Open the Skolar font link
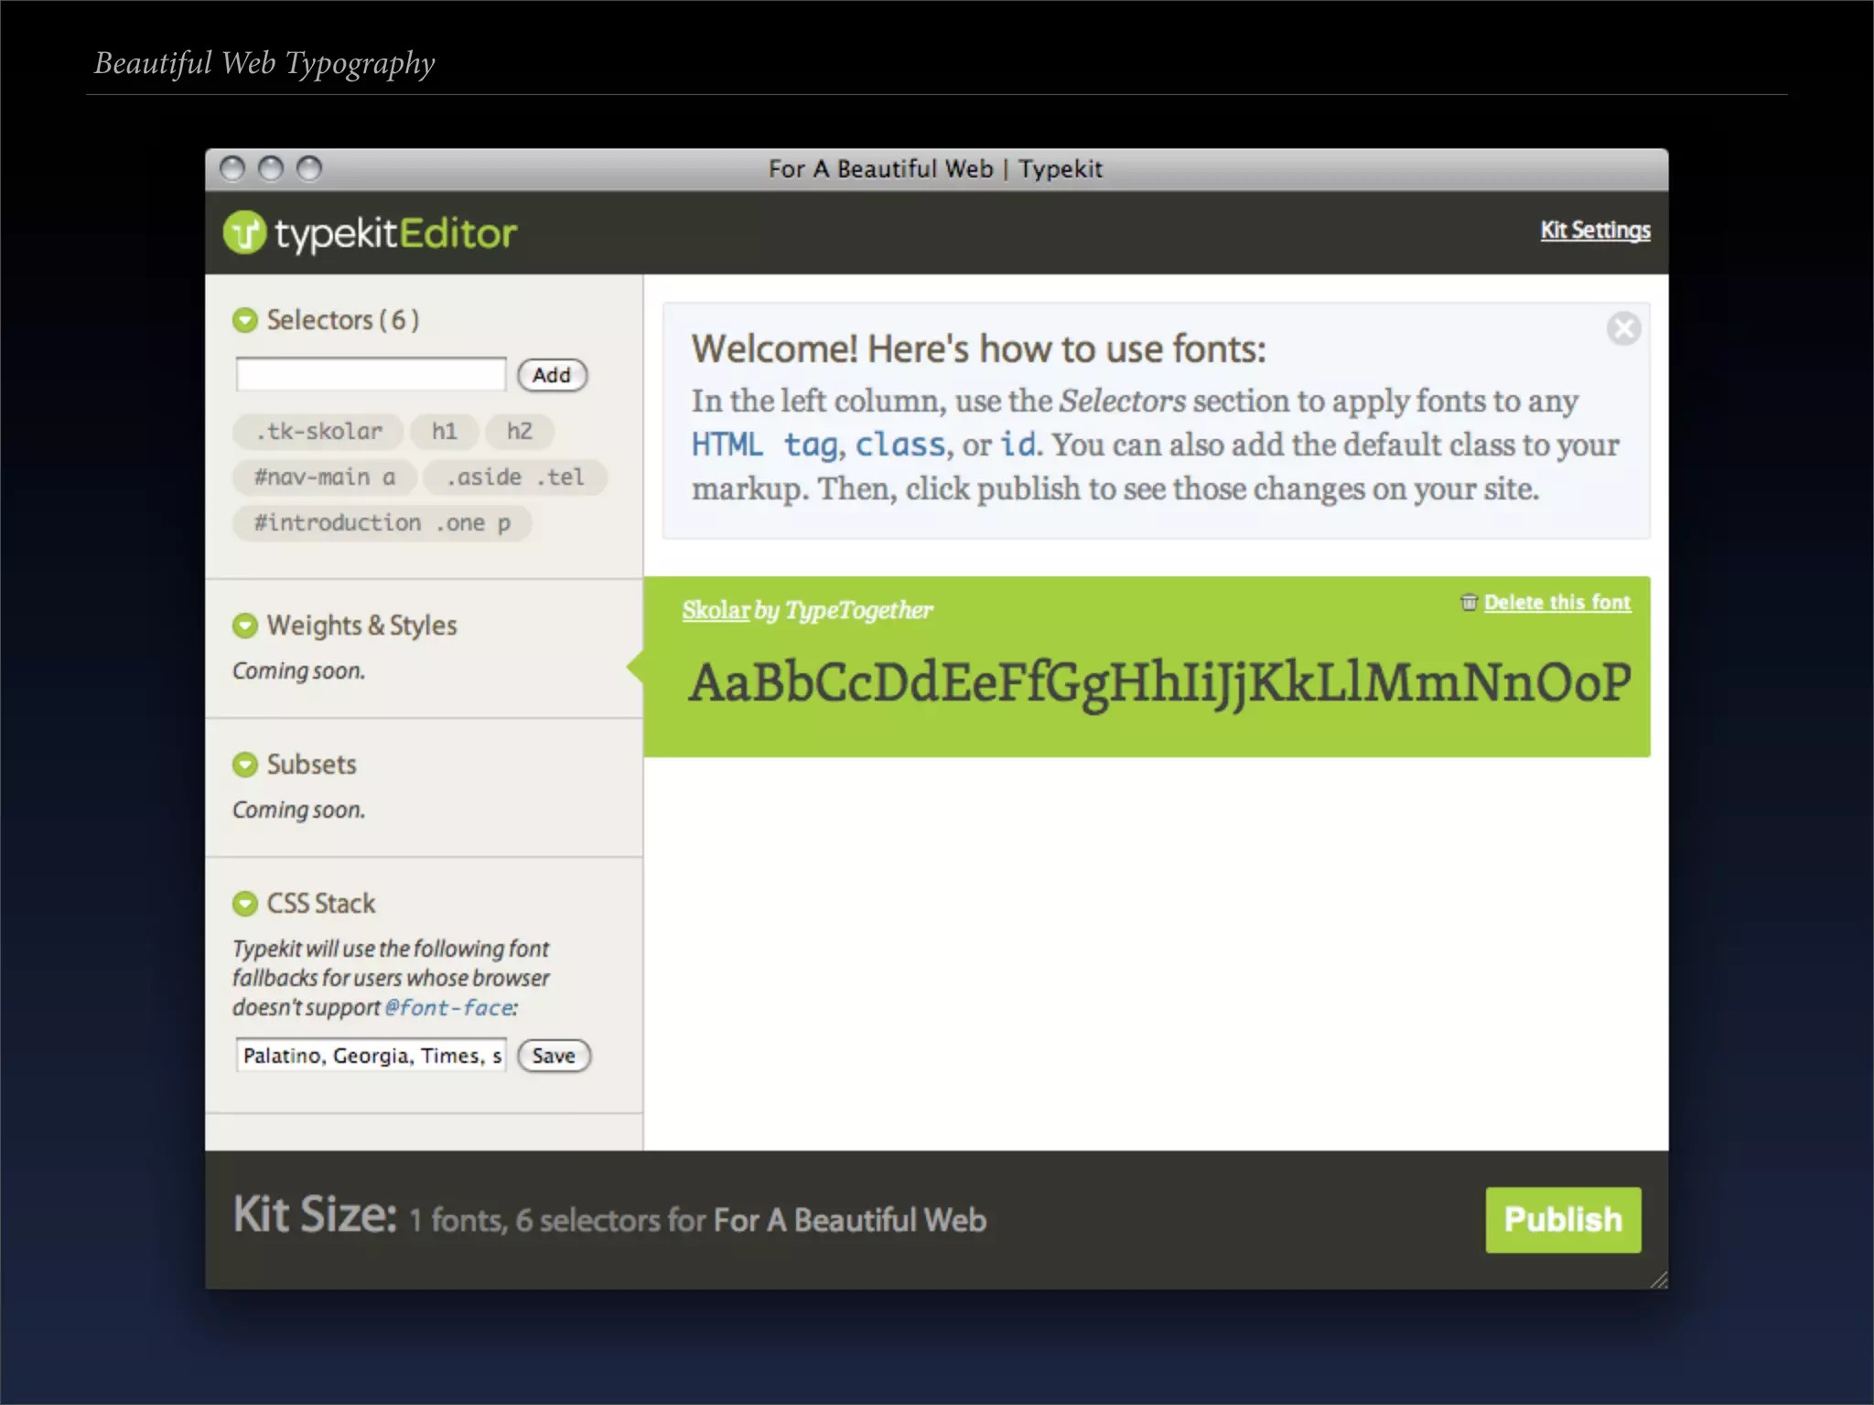Image resolution: width=1874 pixels, height=1405 pixels. click(x=716, y=610)
